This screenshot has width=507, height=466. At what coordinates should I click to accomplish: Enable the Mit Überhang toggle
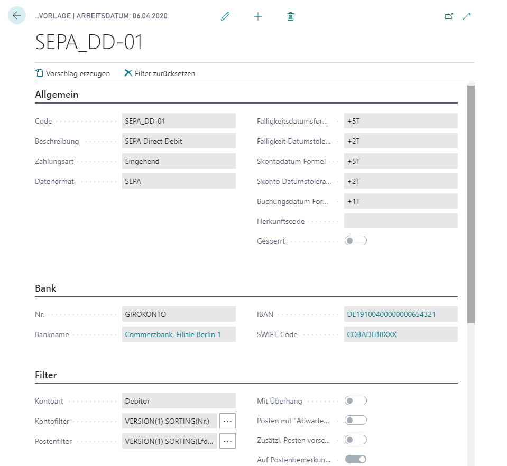[x=355, y=400]
